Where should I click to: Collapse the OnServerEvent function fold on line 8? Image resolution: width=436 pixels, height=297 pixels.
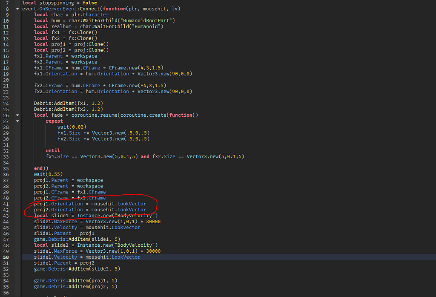(17, 9)
